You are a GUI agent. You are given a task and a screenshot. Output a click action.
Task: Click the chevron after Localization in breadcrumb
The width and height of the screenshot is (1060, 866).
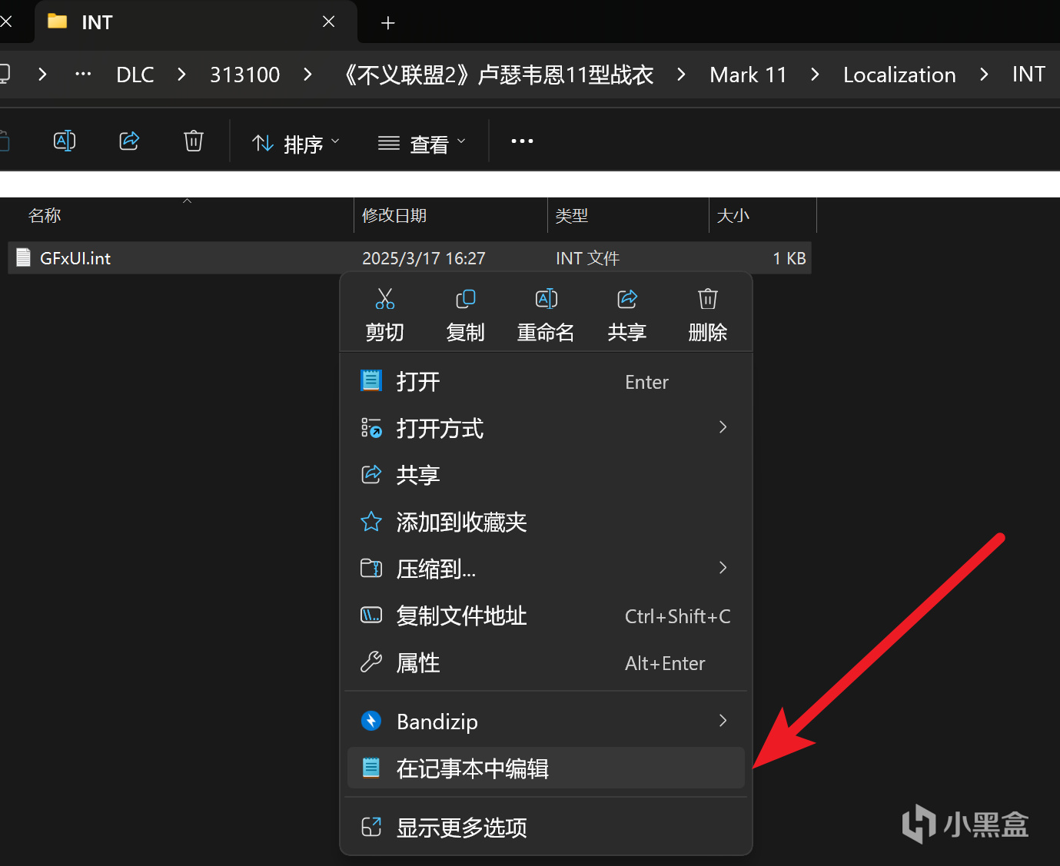click(x=984, y=75)
